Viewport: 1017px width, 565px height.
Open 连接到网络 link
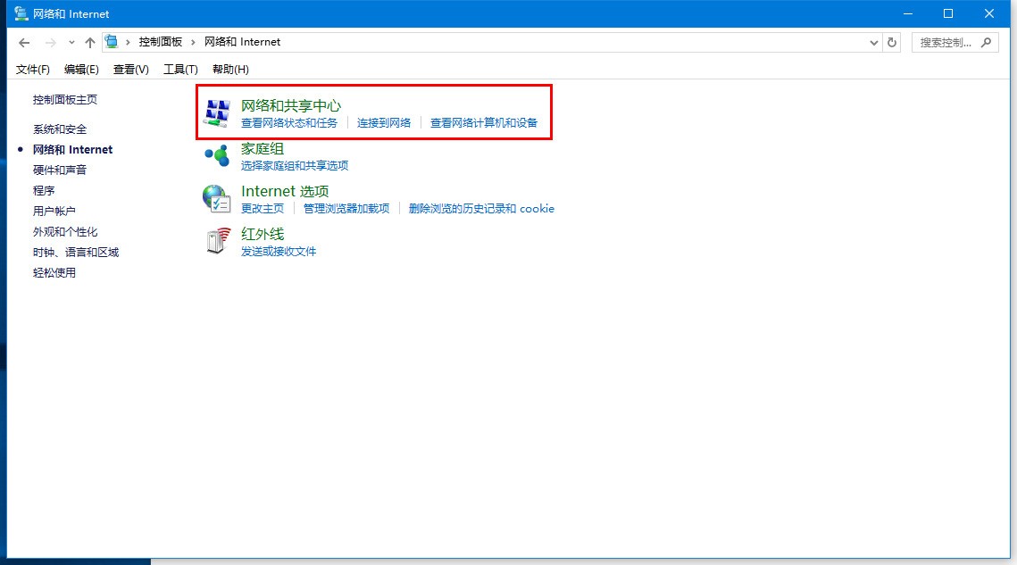pos(384,123)
